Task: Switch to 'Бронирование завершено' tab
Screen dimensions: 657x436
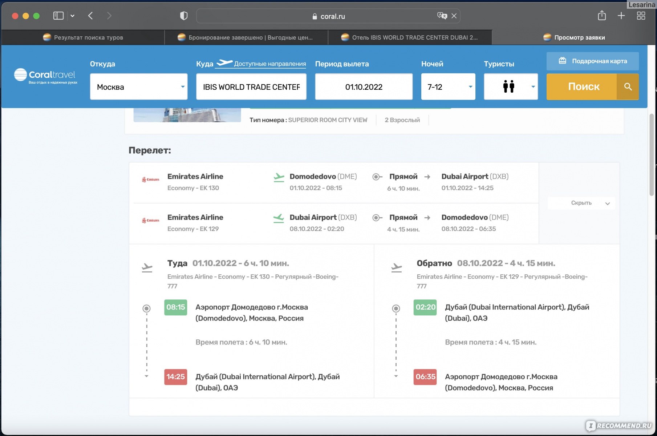Action: (246, 37)
